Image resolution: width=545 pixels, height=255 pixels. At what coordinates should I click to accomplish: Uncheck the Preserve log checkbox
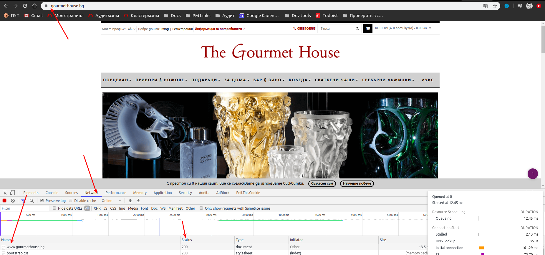[x=42, y=201]
